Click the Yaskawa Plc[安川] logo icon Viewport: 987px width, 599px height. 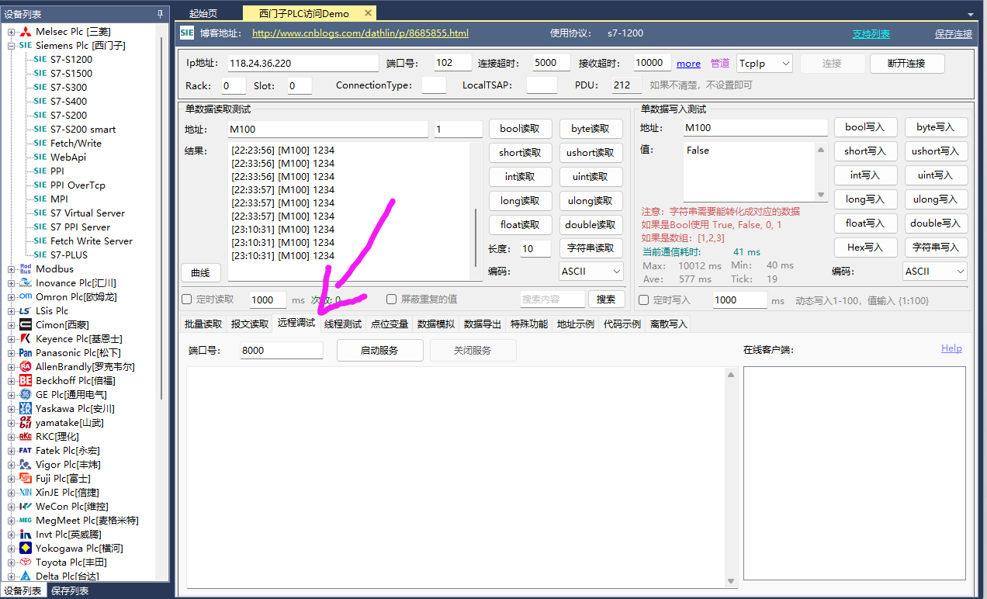pyautogui.click(x=26, y=409)
